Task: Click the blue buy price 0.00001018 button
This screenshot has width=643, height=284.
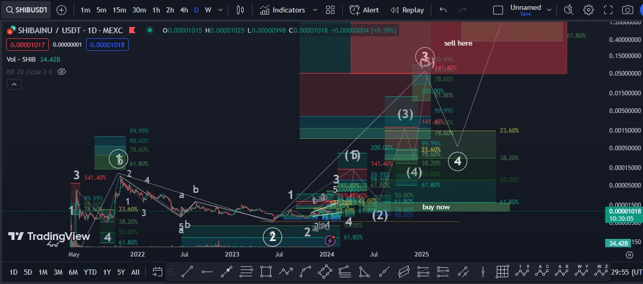Action: click(x=107, y=45)
